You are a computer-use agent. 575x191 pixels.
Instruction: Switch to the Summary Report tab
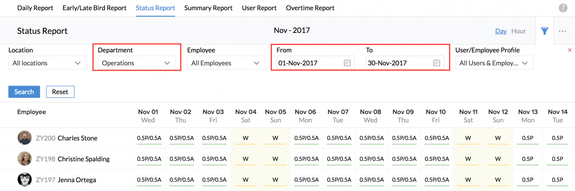tap(208, 8)
